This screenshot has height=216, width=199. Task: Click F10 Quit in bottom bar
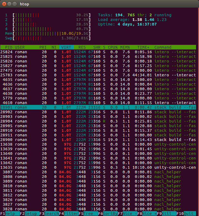pos(186,214)
